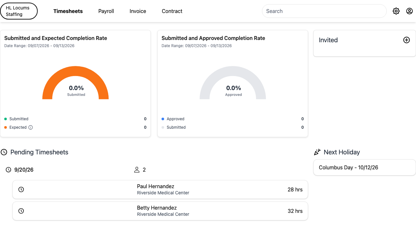This screenshot has height=234, width=416.
Task: Click the clock icon in Paul Hernandez row
Action: 21,189
